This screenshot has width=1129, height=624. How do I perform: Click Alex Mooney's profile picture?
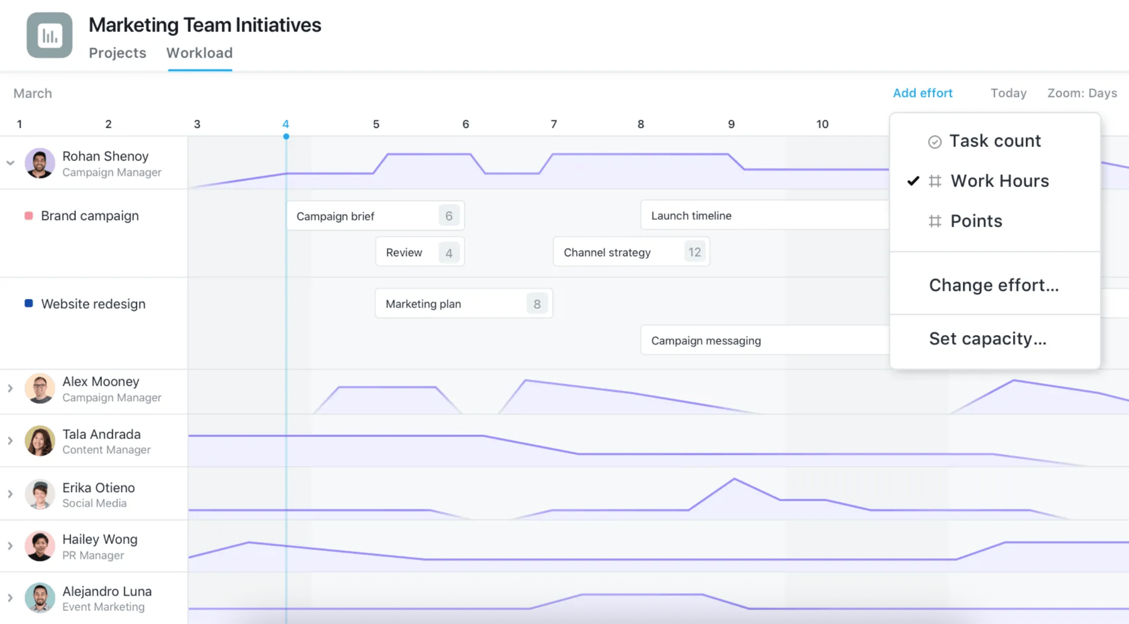(x=39, y=389)
